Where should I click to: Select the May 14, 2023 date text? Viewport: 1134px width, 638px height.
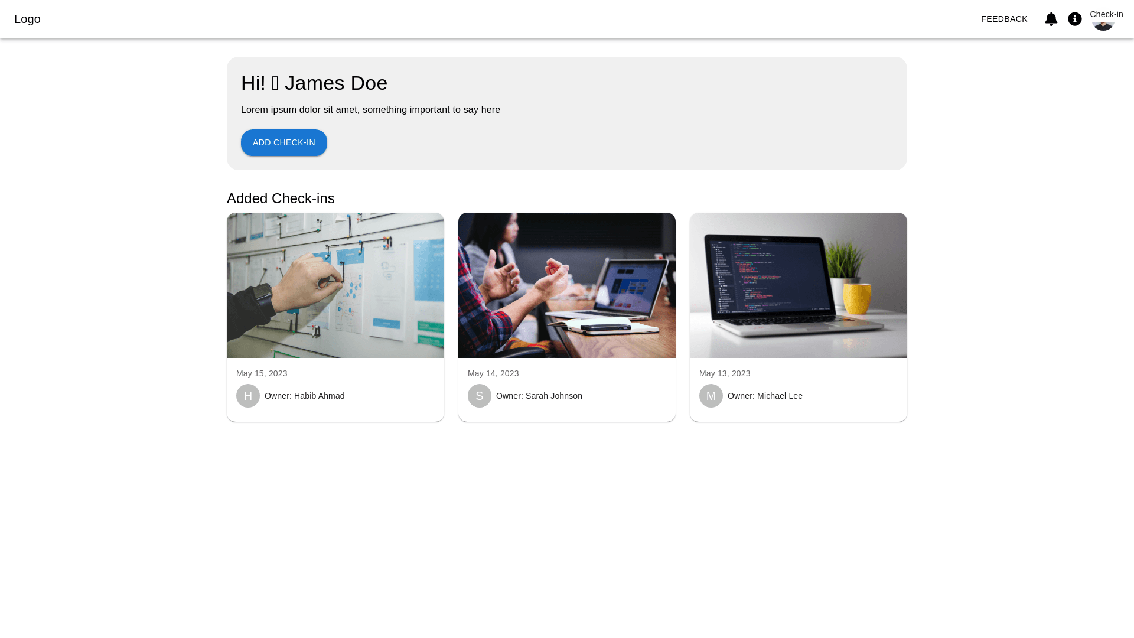pos(493,373)
